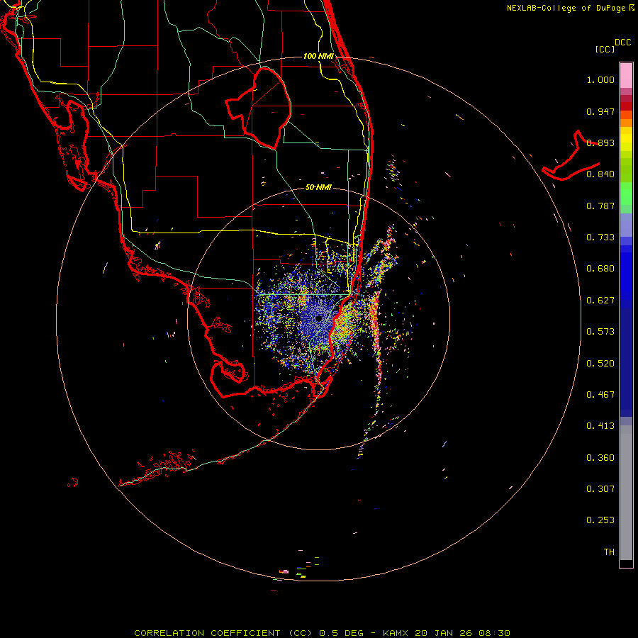
Task: Click the 50 NMI range ring label
Action: (318, 188)
